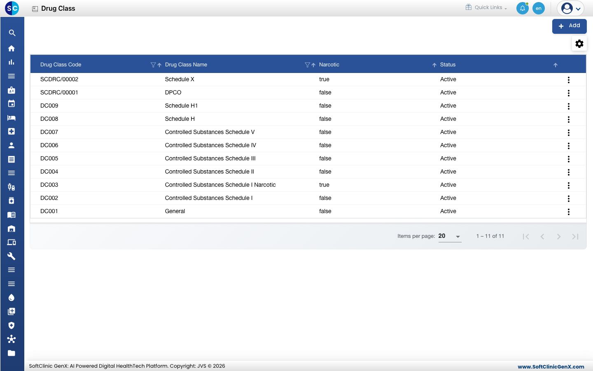The width and height of the screenshot is (593, 371).
Task: Open the notifications bell
Action: (523, 8)
